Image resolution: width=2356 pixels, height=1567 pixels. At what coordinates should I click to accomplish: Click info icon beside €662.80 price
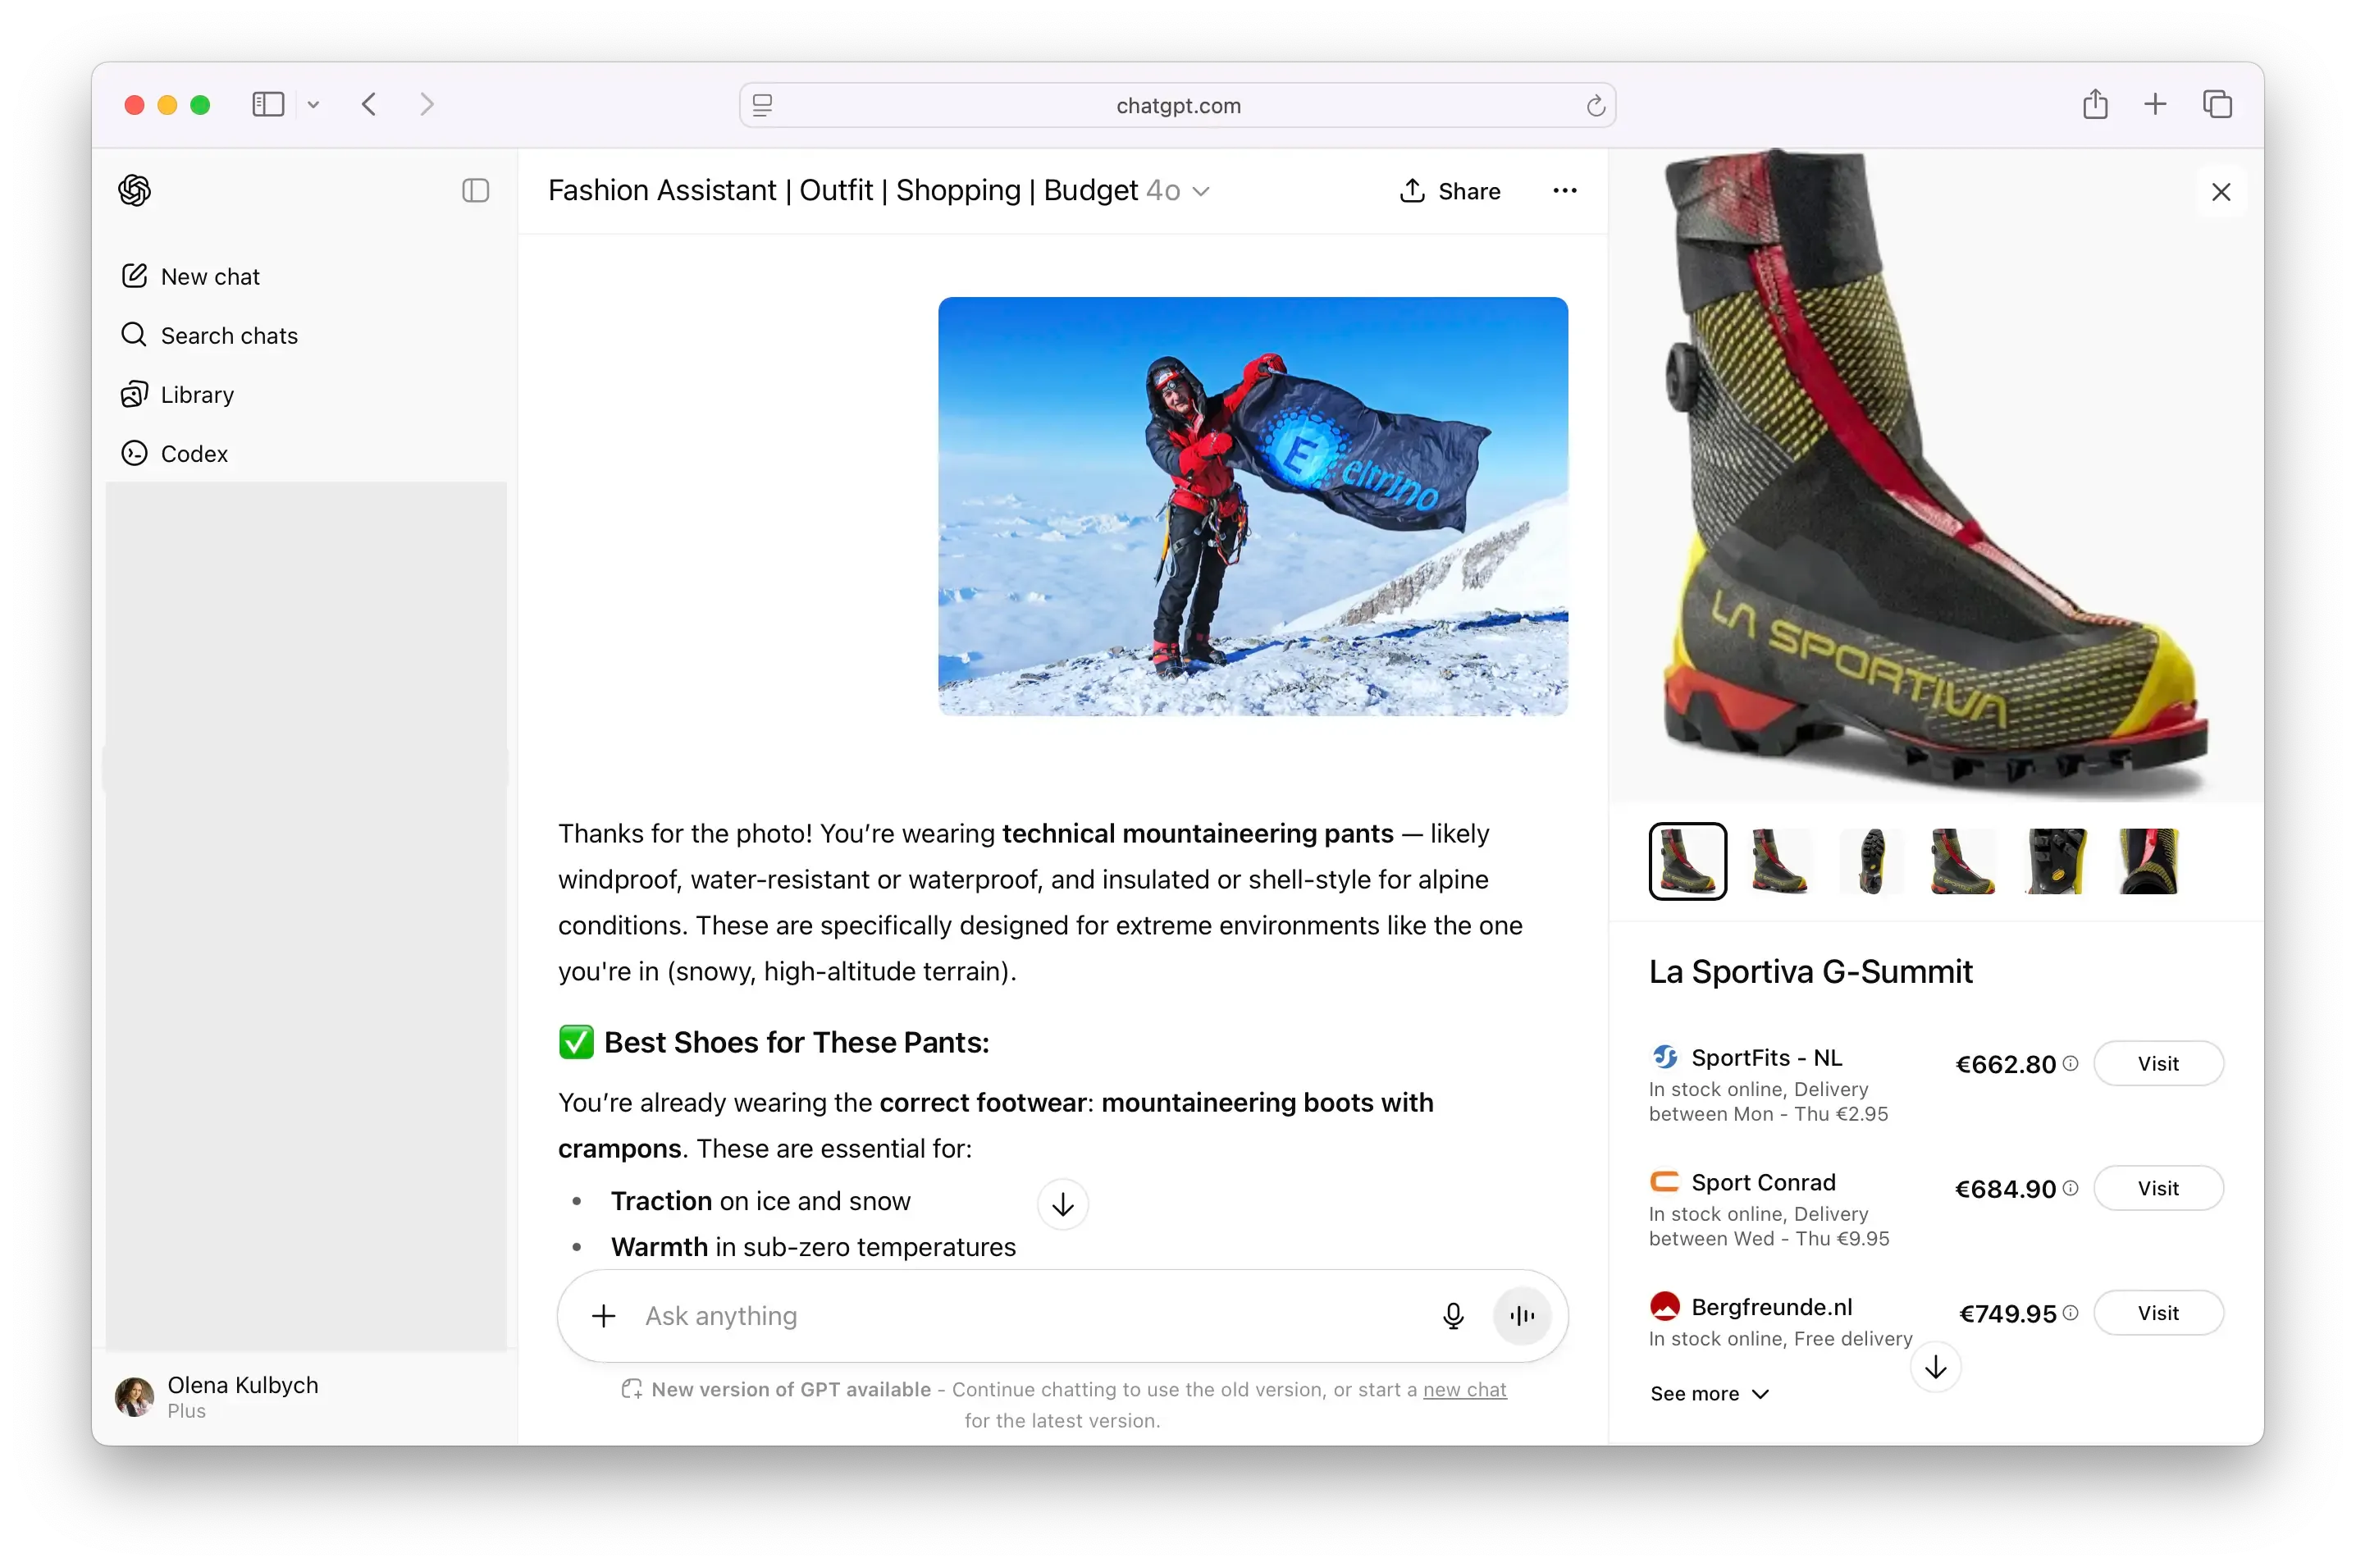[x=2071, y=1063]
